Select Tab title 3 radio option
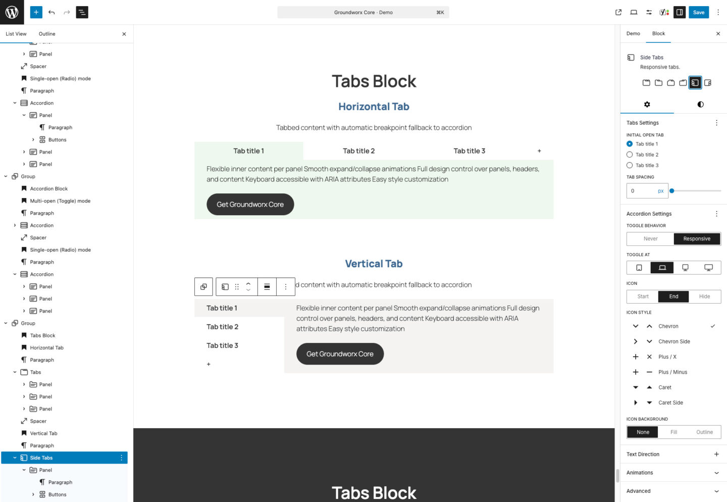Screen dimensions: 727x502 click(x=630, y=165)
